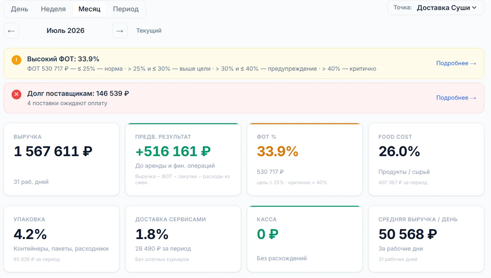491x278 pixels.
Task: Click the До аренды и фин. операций text
Action: click(175, 166)
